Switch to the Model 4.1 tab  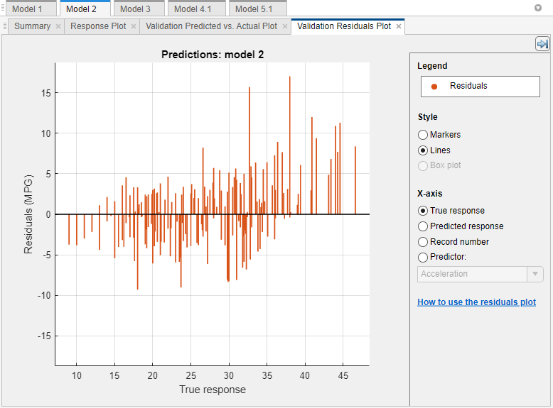(193, 9)
